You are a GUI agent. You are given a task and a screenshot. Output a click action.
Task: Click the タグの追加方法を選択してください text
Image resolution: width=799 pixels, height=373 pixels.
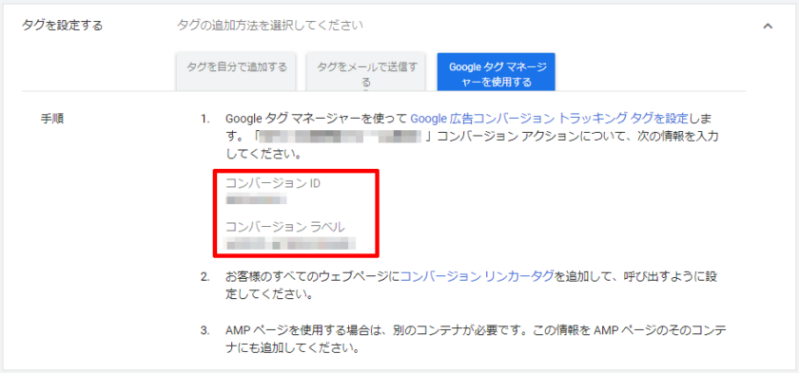click(x=270, y=25)
